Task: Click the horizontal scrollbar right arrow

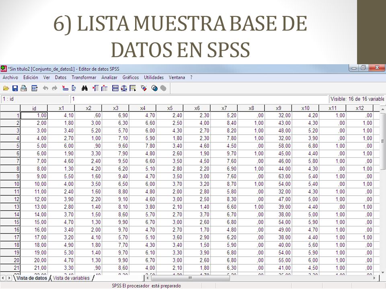Action: click(374, 278)
